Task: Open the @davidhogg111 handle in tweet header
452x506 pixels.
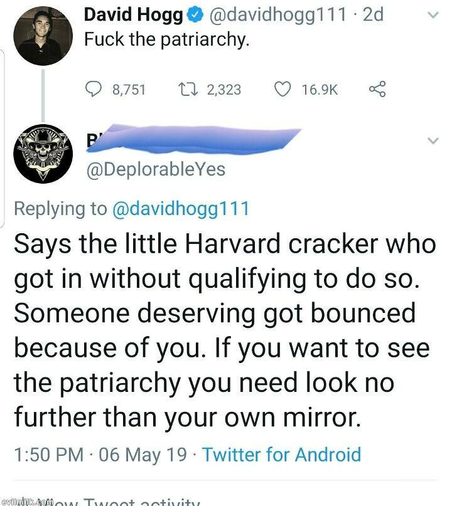Action: point(274,15)
